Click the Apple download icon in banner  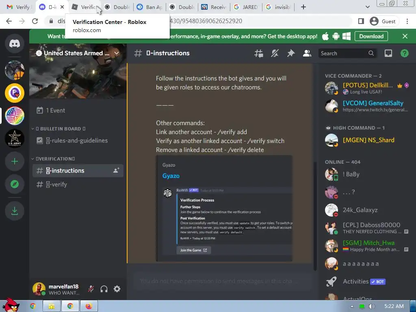325,36
